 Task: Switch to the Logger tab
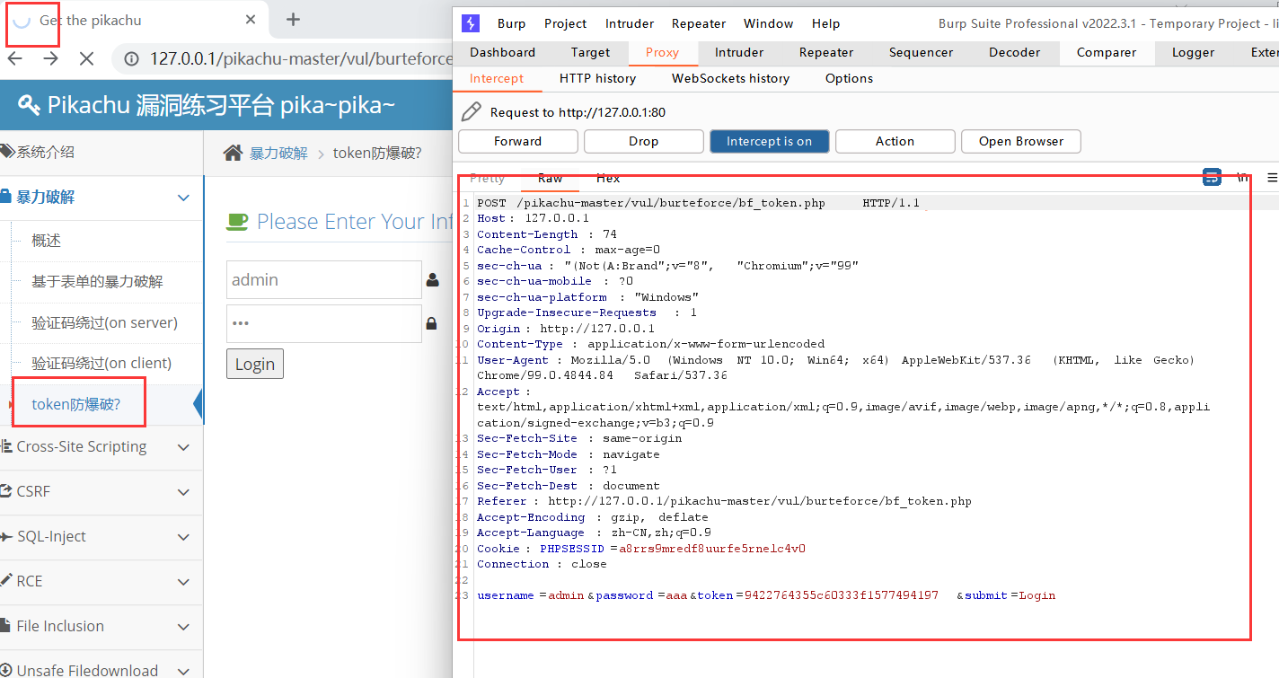point(1193,53)
